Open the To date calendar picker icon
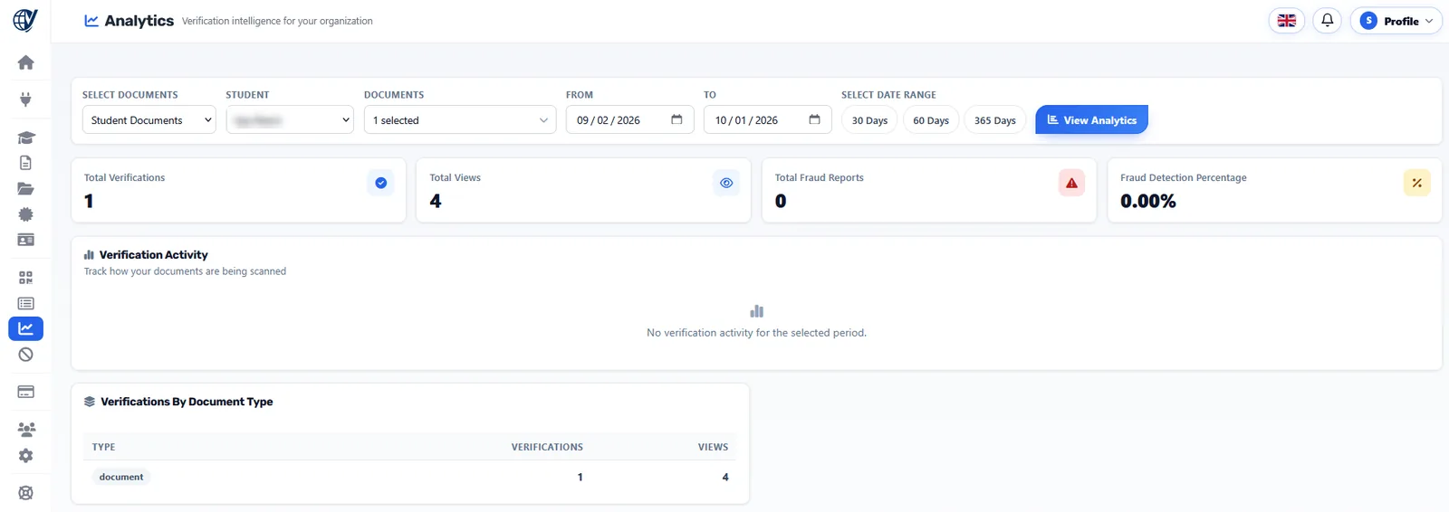 pyautogui.click(x=814, y=119)
